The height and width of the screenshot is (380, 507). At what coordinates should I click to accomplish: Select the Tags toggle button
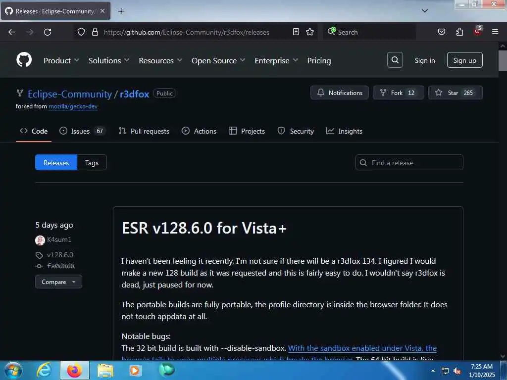[92, 162]
